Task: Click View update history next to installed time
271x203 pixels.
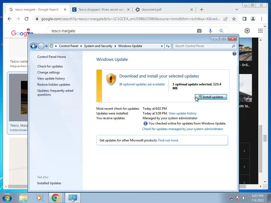Action: pyautogui.click(x=183, y=113)
